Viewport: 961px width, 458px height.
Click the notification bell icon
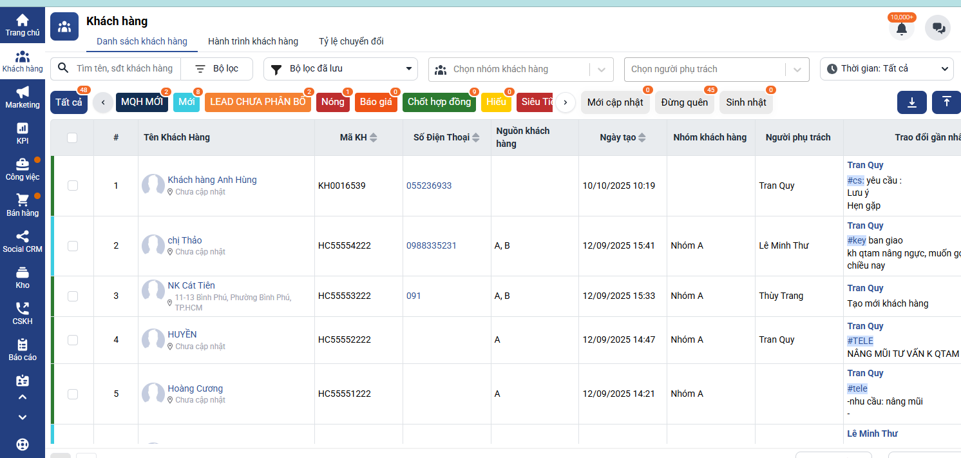901,28
